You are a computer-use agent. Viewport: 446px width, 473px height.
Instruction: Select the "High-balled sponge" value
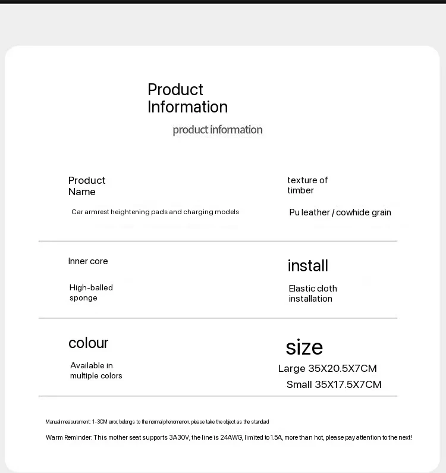point(91,293)
